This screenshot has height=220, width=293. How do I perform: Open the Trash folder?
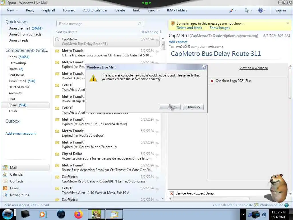click(13, 111)
